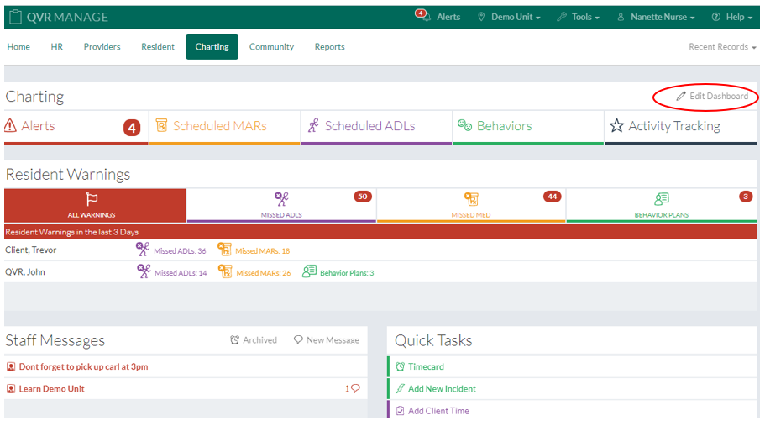Image resolution: width=765 pixels, height=426 pixels.
Task: Select the Missed ADLs warnings tab
Action: point(281,206)
